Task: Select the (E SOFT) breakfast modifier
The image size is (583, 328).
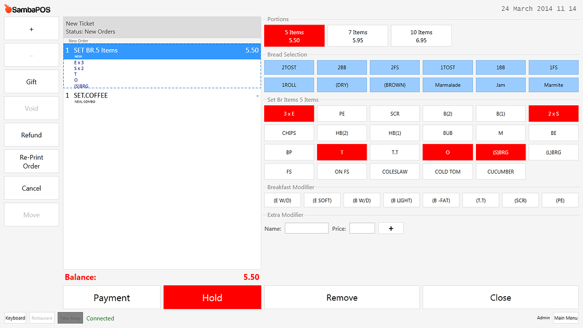Action: (322, 200)
